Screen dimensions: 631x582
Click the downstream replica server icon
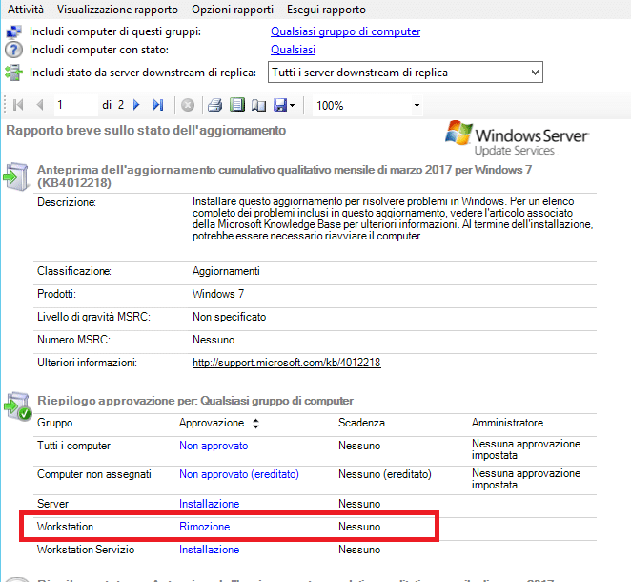click(13, 73)
